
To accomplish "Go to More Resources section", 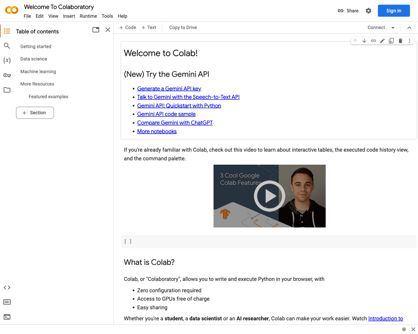I will (37, 84).
